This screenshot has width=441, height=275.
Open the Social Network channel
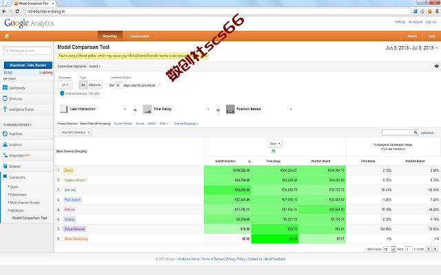74,229
